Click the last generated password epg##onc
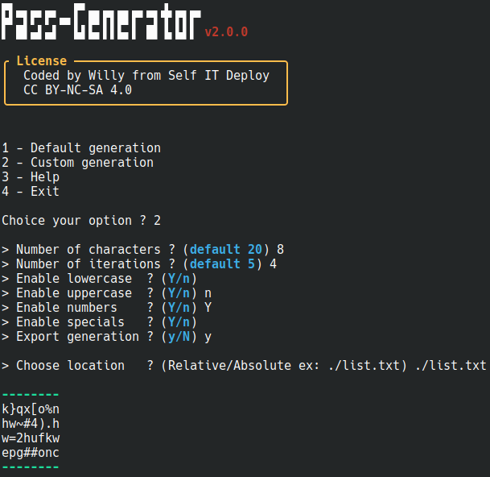 click(31, 453)
